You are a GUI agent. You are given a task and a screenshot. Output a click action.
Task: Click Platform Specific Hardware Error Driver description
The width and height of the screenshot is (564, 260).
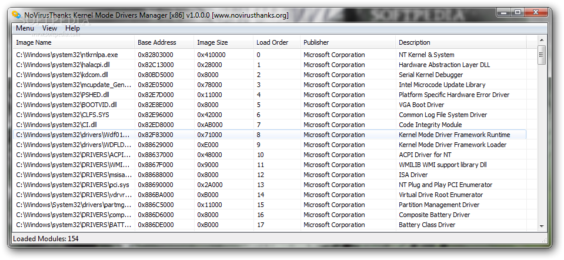454,95
